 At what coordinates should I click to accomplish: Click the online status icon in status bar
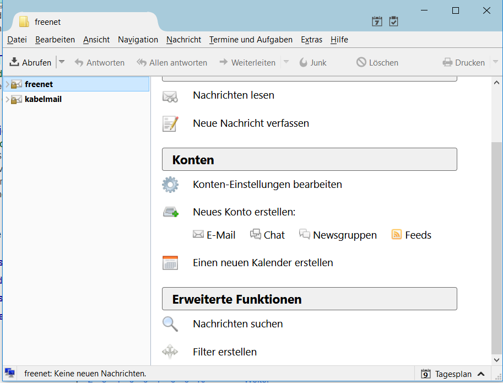pos(9,374)
